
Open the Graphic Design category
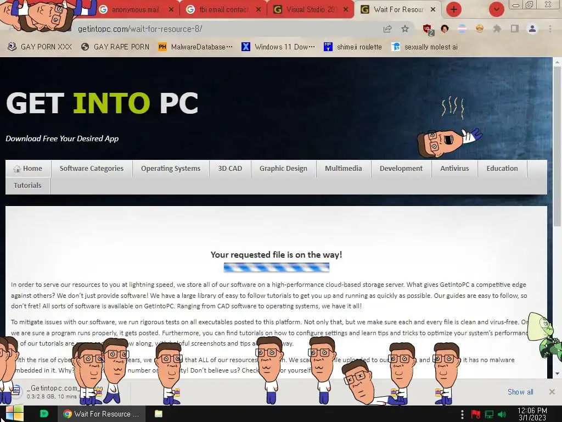tap(283, 169)
